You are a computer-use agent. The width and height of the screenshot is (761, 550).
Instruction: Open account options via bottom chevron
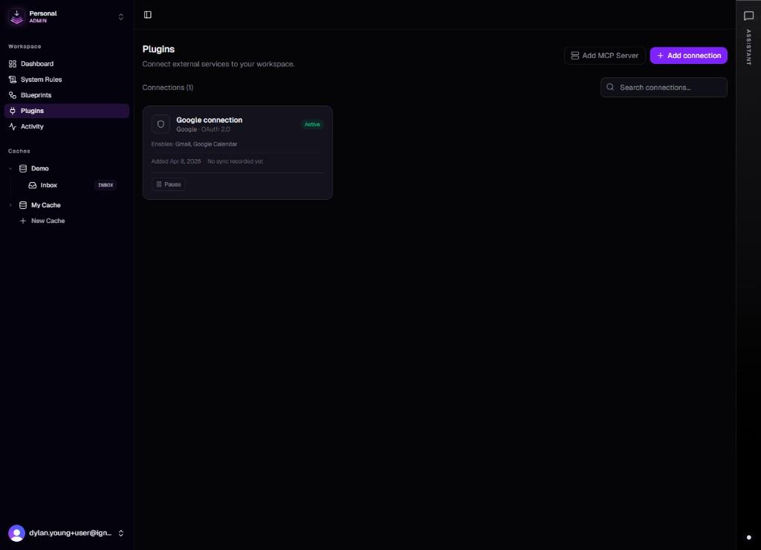120,533
